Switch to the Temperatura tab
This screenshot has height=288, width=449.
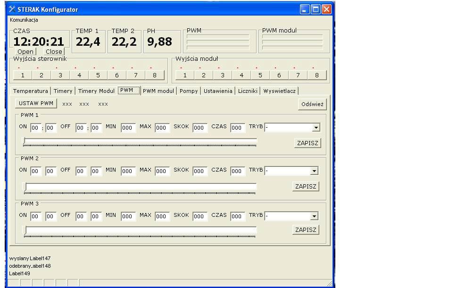pos(31,91)
